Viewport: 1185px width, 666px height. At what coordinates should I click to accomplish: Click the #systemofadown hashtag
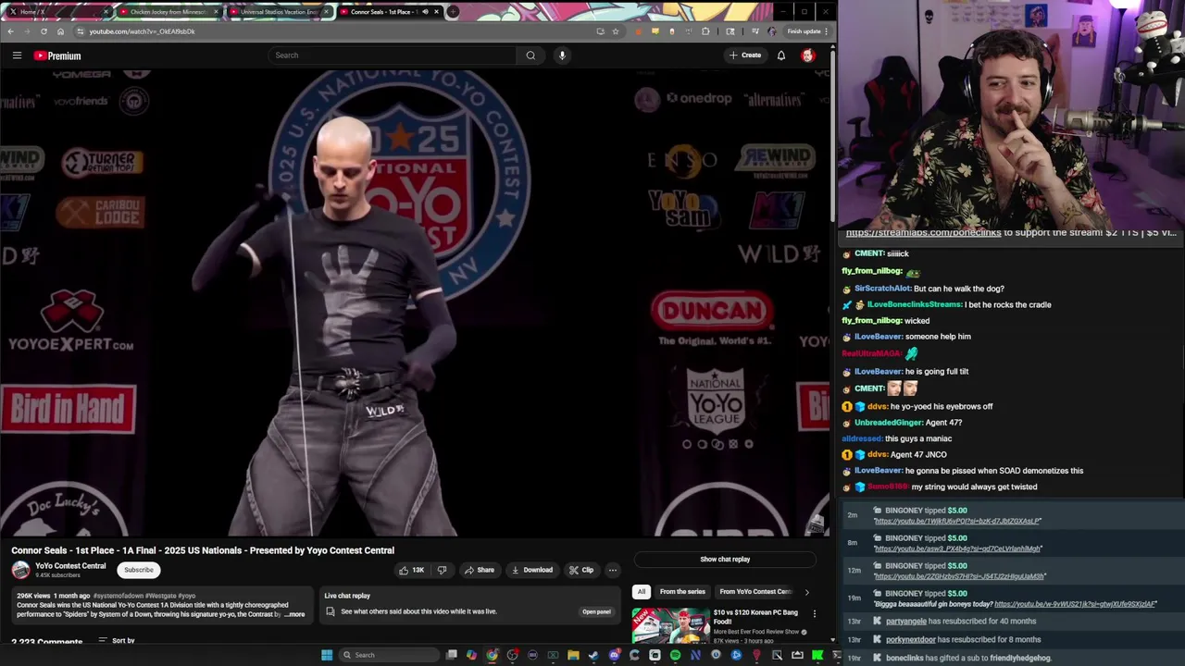[118, 596]
